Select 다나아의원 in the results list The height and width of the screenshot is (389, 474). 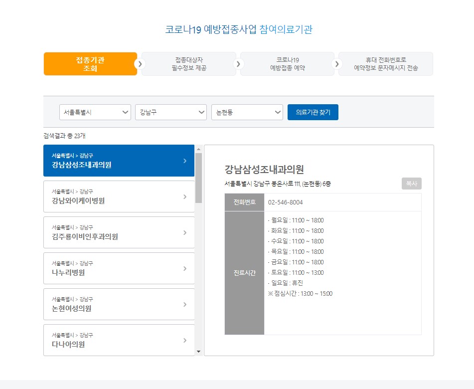[119, 340]
